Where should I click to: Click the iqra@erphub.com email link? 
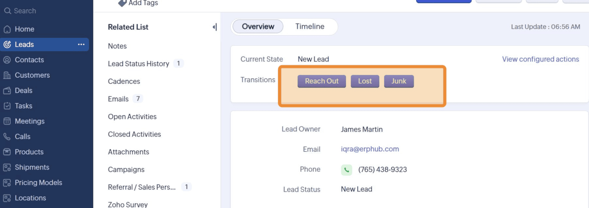point(370,149)
